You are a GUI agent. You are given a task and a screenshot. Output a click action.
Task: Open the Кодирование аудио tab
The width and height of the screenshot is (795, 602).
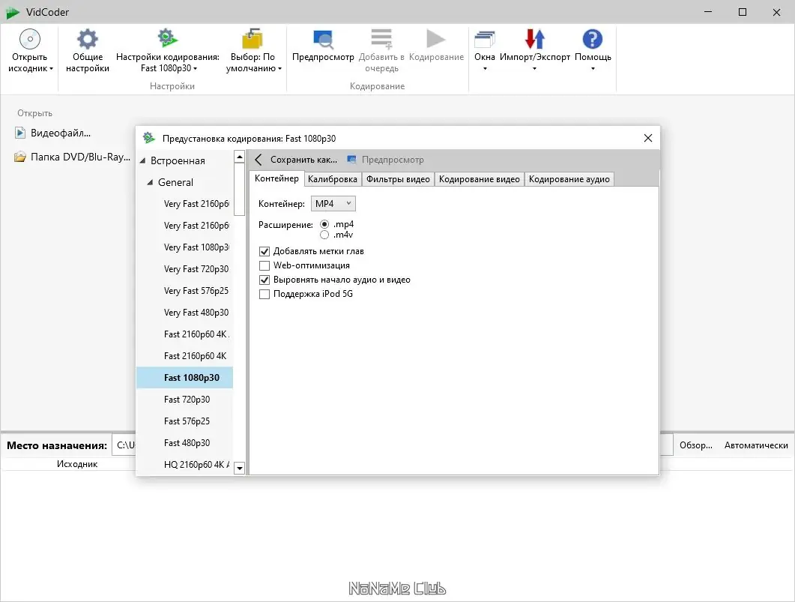pos(569,179)
